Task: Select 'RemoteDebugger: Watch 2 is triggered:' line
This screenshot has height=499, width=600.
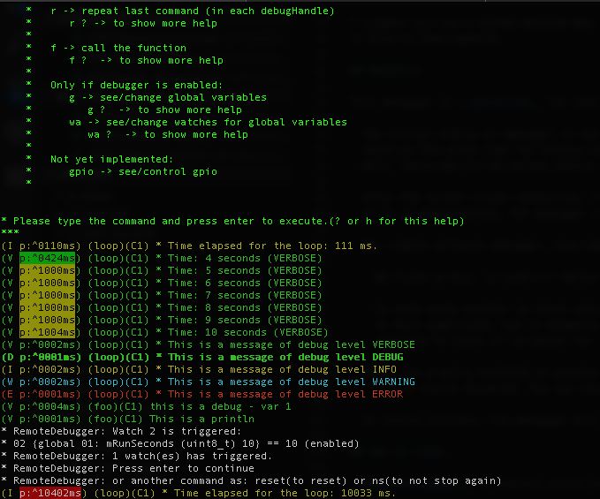Action: pos(121,431)
